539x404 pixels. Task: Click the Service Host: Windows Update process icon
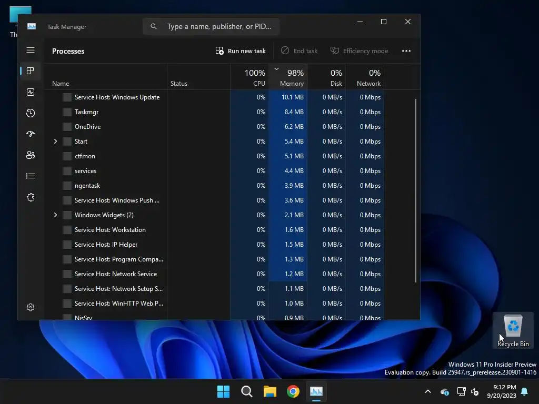pos(67,97)
